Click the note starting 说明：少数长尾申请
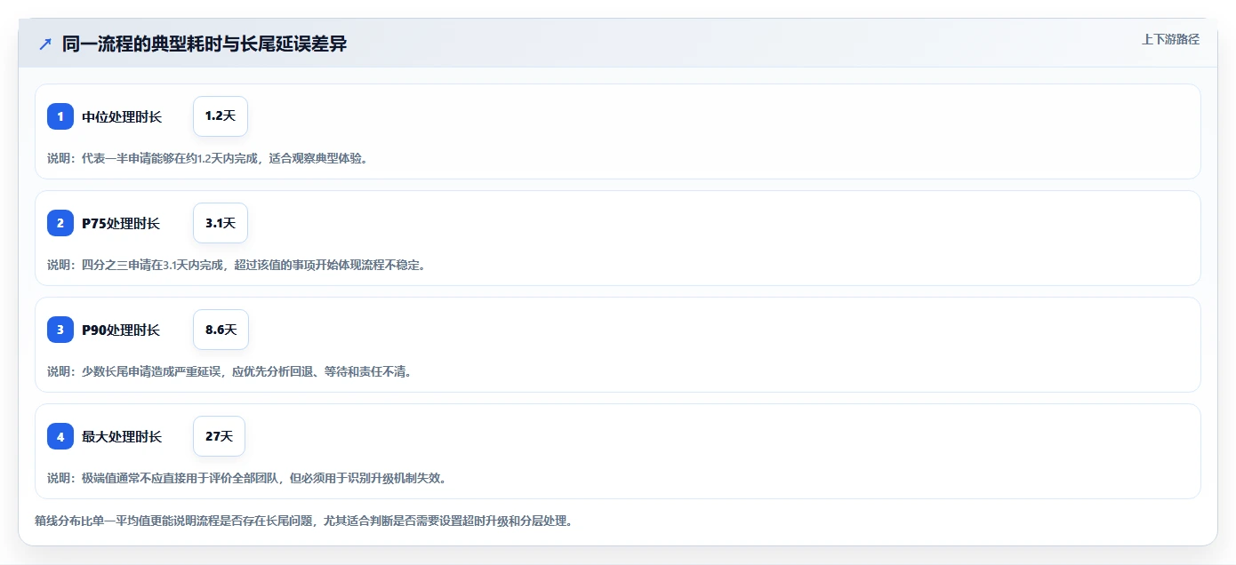1236x565 pixels. coord(229,371)
